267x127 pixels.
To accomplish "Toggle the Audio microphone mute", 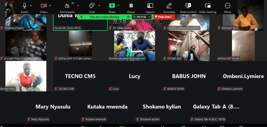I will [x=25, y=6].
